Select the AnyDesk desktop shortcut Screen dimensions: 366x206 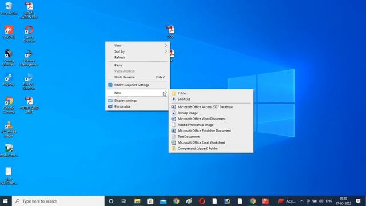[x=9, y=32]
